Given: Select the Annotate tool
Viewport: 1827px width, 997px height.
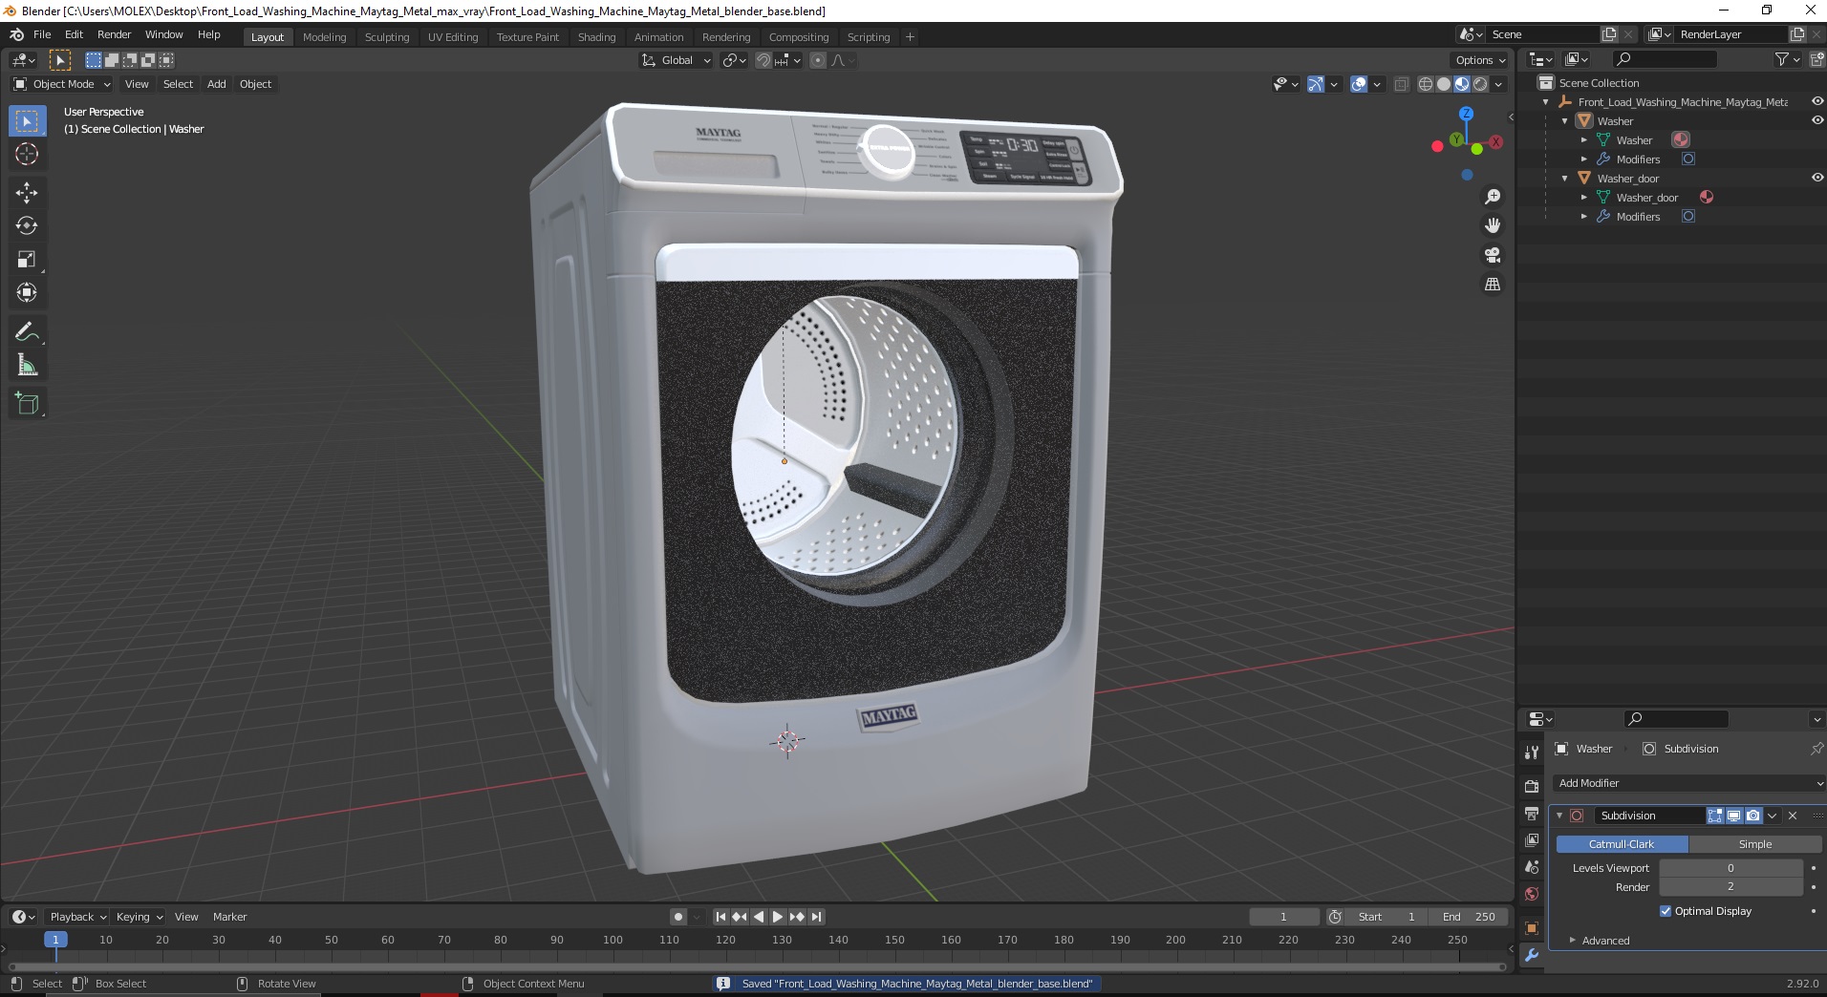Looking at the screenshot, I should click(x=27, y=332).
